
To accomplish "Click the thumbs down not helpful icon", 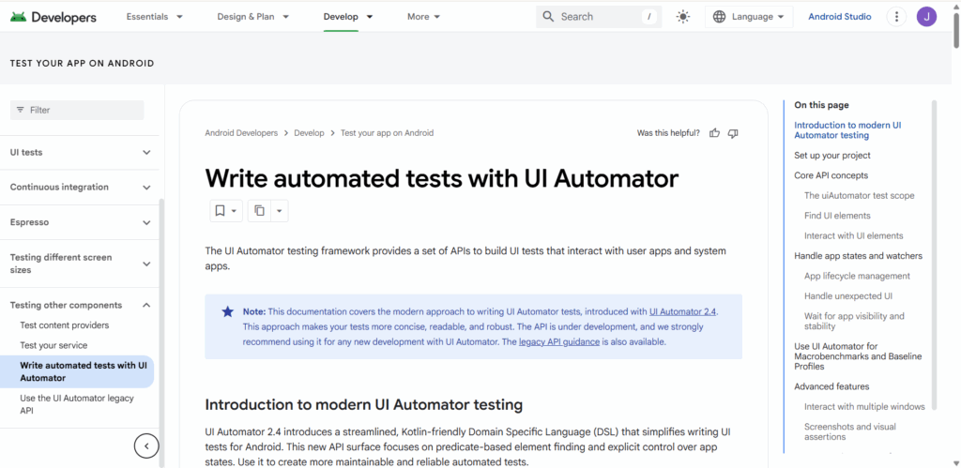I will pyautogui.click(x=733, y=133).
